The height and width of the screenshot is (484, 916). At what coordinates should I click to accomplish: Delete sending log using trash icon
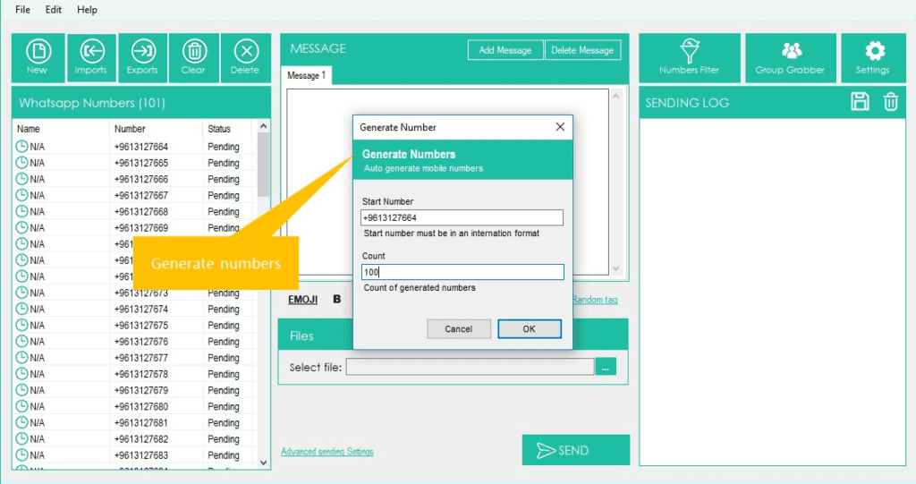(891, 102)
